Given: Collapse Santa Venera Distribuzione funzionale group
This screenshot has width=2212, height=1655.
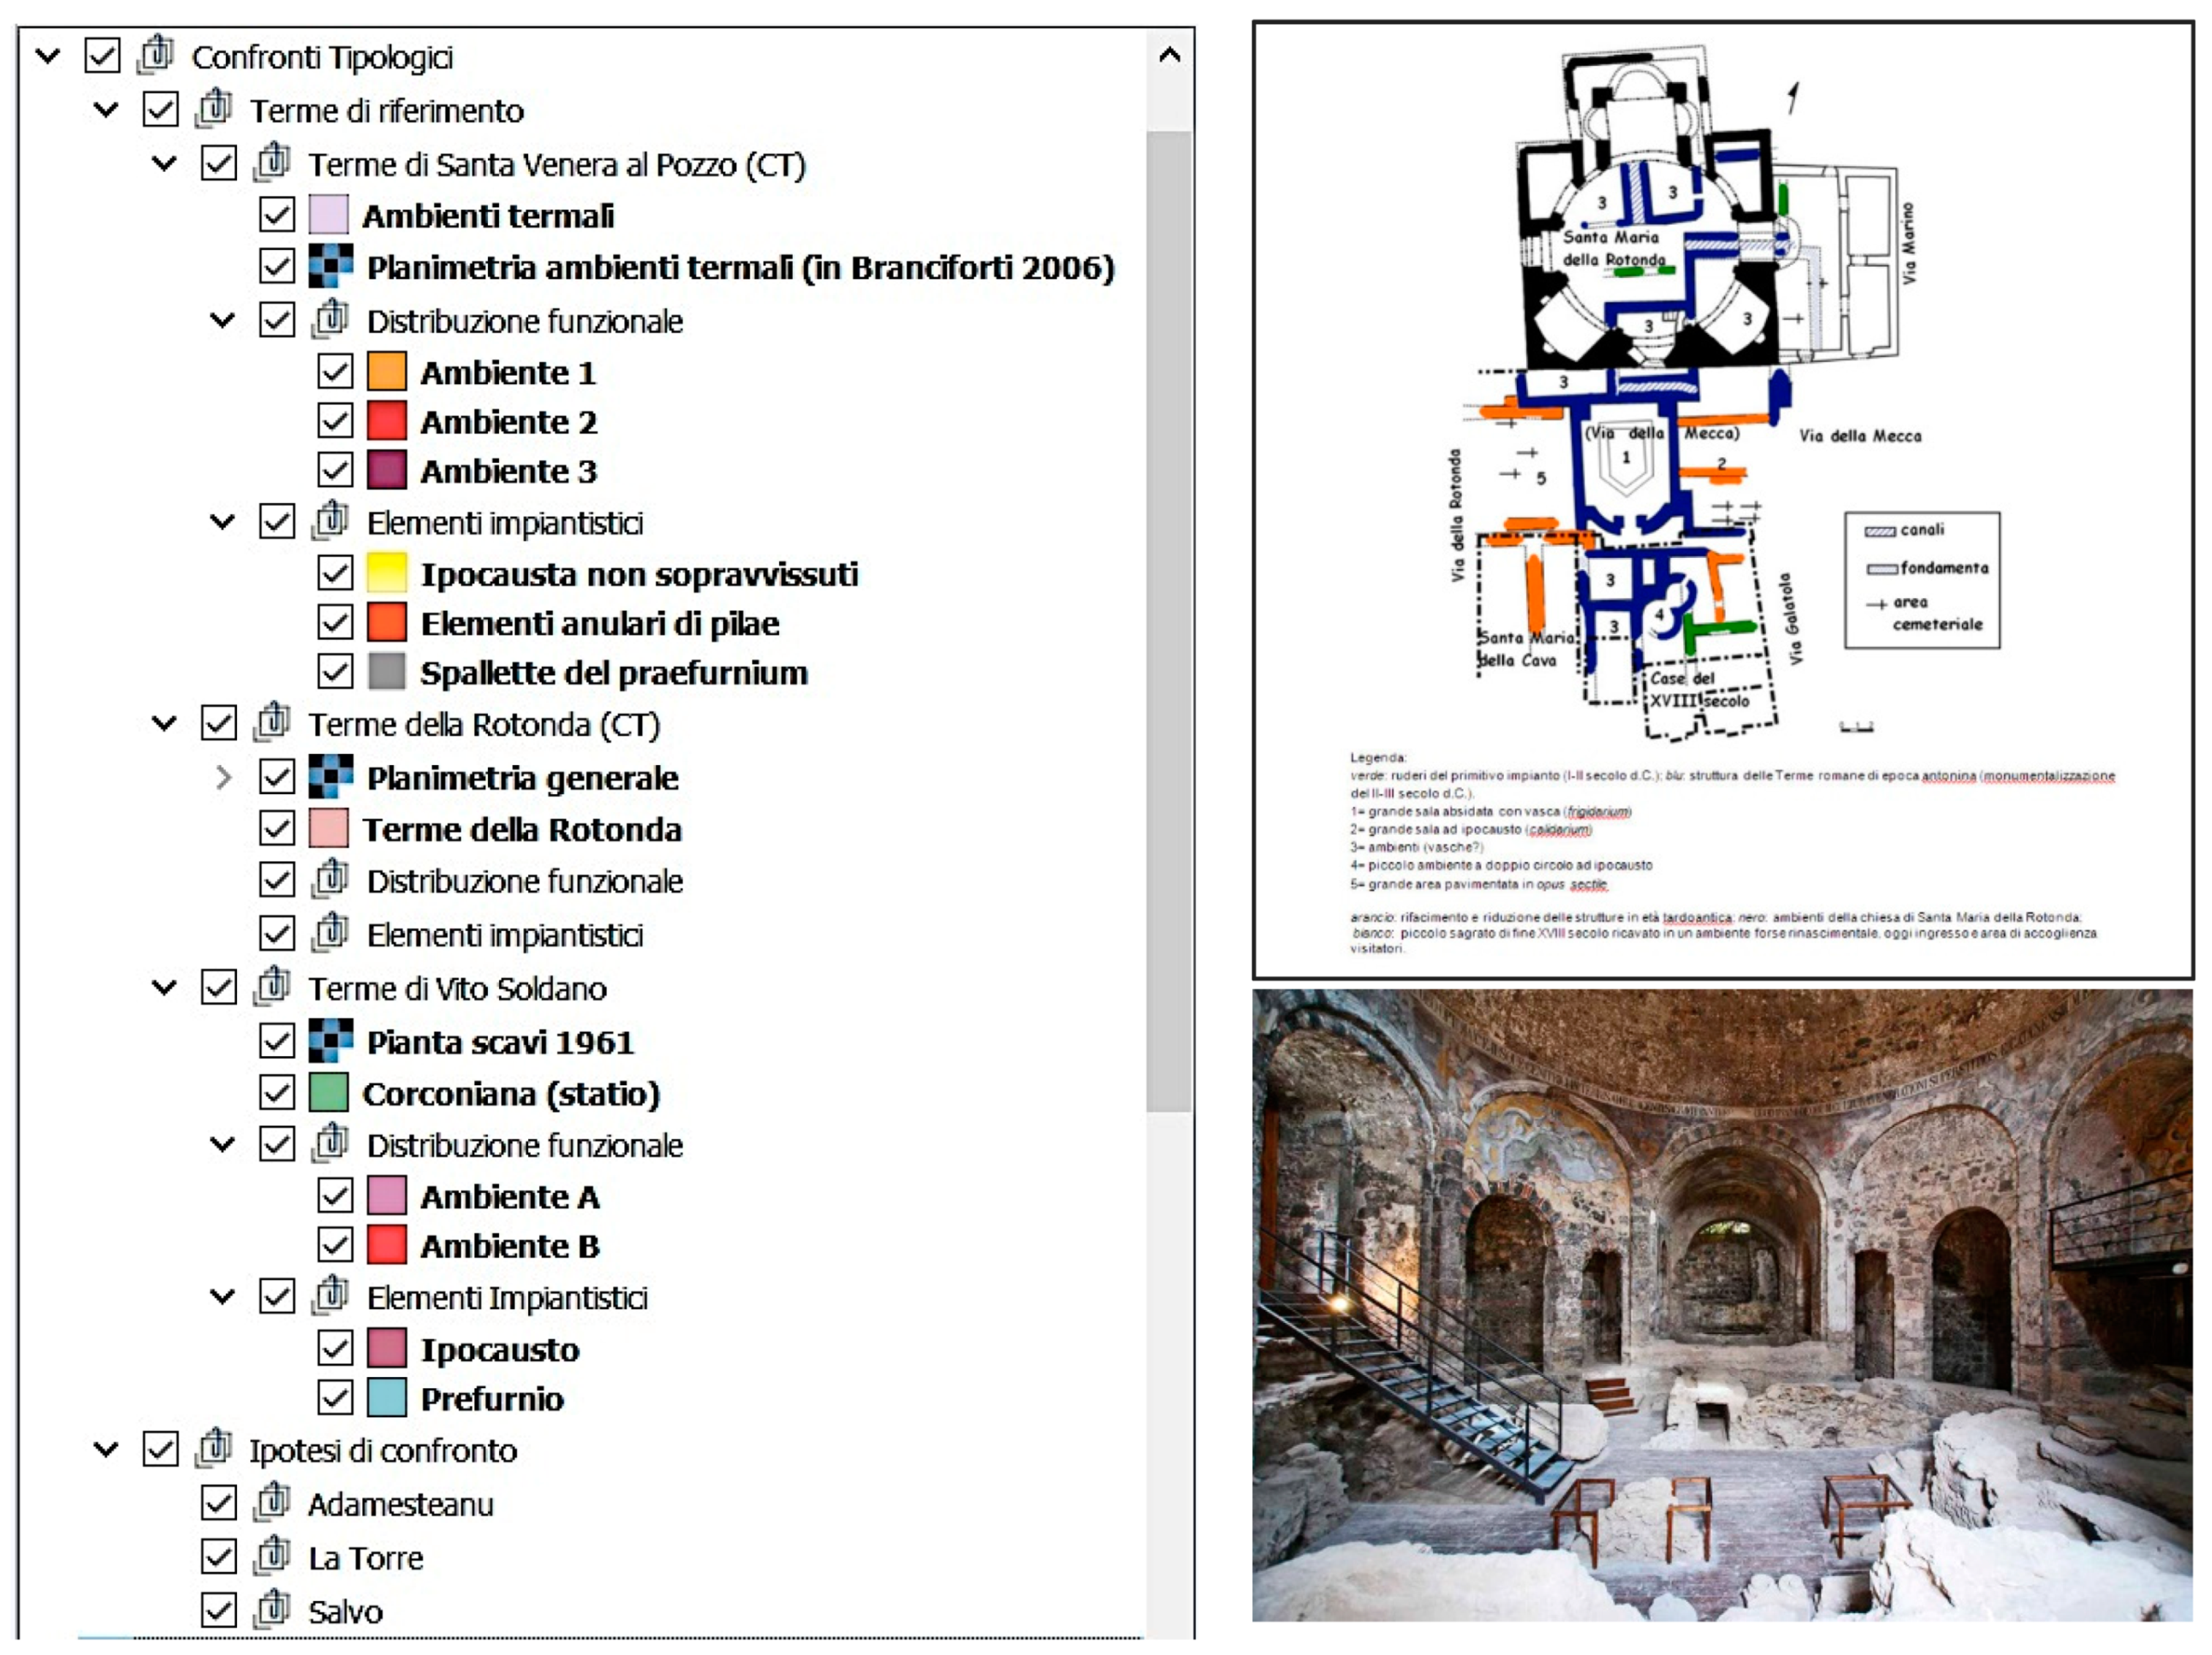Looking at the screenshot, I should 222,321.
